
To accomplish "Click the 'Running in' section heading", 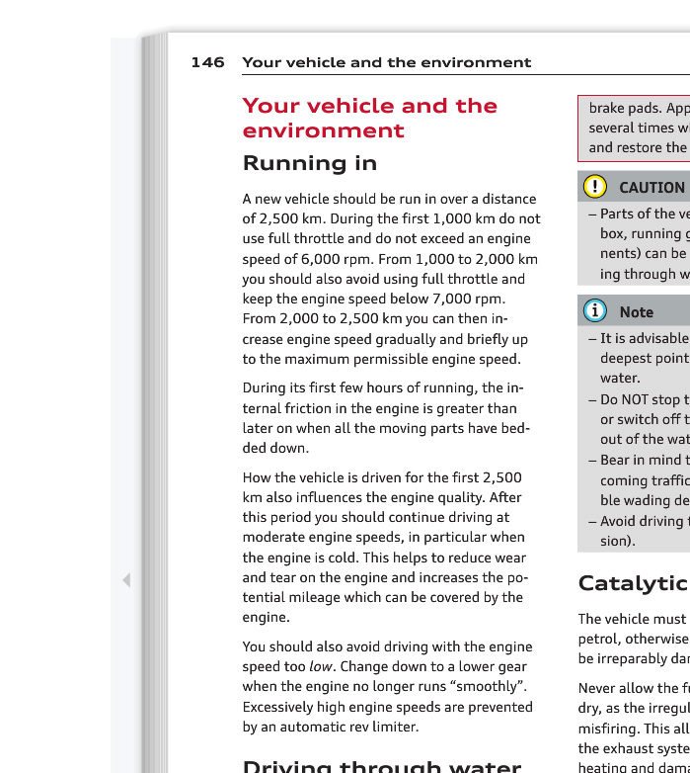I will click(310, 163).
